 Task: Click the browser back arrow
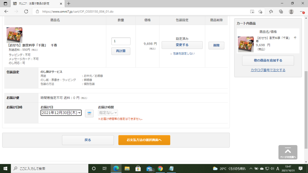point(6,12)
